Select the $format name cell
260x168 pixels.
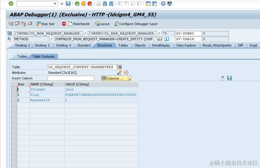tap(47, 89)
